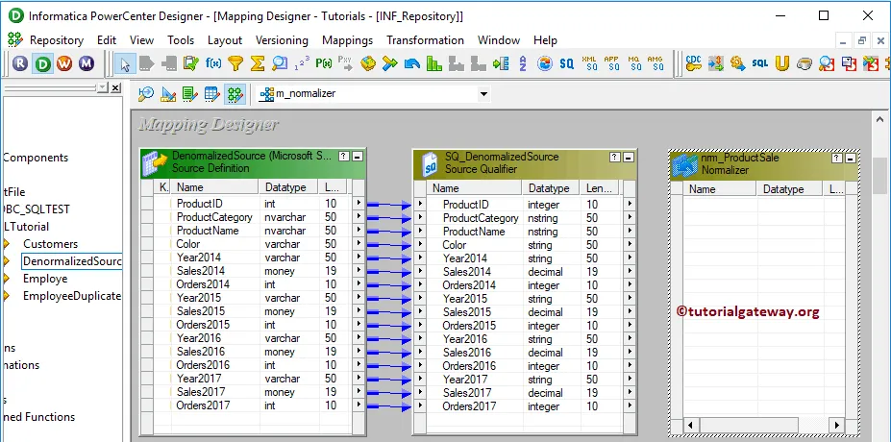Add an AMG SQ transformation
The height and width of the screenshot is (442, 891).
(656, 63)
